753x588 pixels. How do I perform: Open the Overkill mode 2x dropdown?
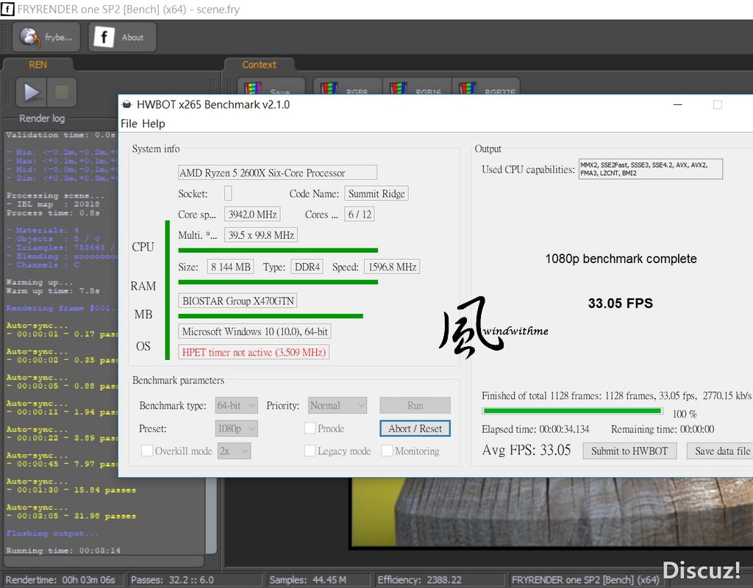(x=234, y=451)
